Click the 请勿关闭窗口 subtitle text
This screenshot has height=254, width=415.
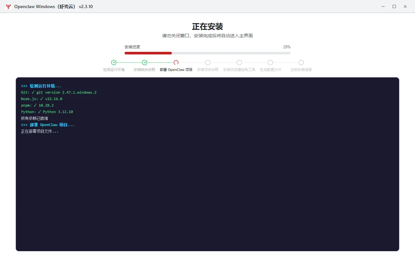(207, 36)
